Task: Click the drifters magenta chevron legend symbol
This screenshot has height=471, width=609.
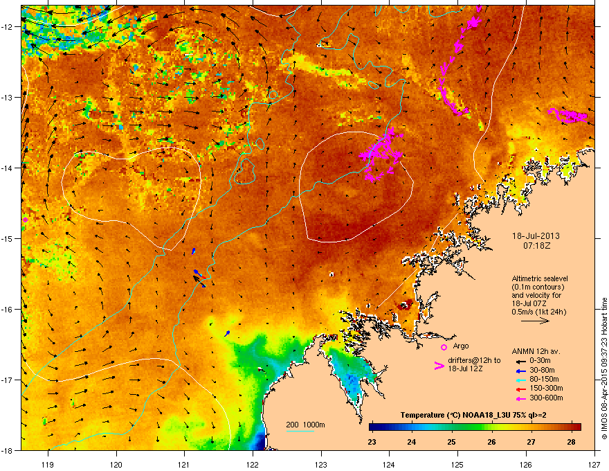Action: (x=439, y=366)
